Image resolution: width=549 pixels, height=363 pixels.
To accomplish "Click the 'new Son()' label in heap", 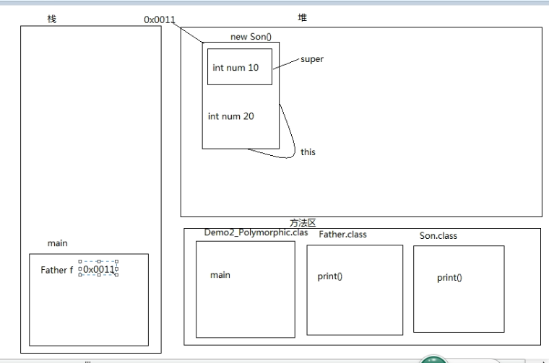I will (x=251, y=37).
